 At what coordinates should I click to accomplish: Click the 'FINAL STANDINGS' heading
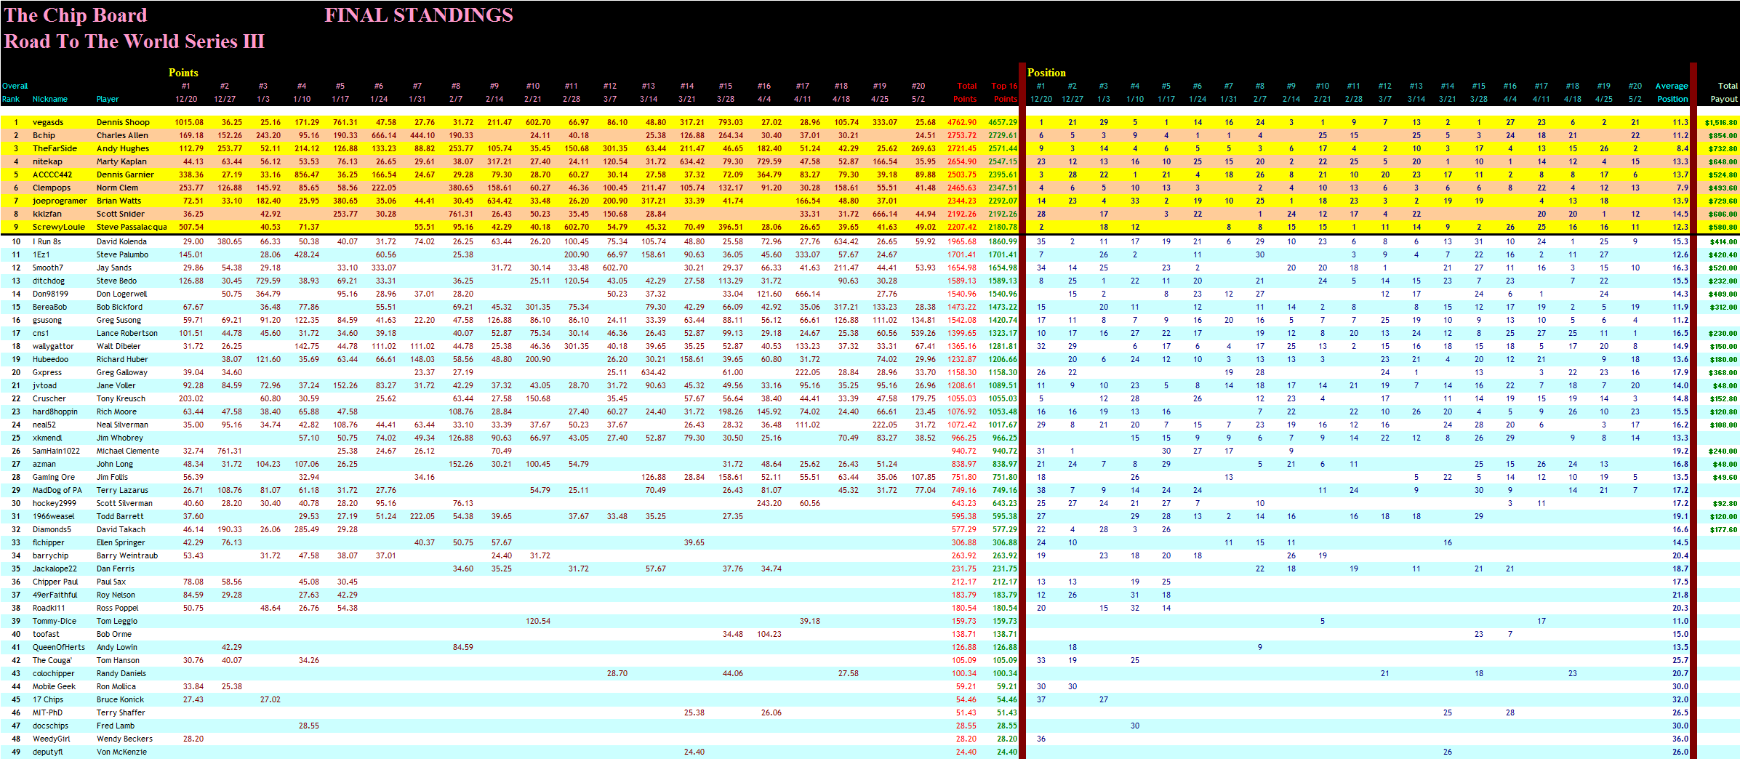click(419, 15)
